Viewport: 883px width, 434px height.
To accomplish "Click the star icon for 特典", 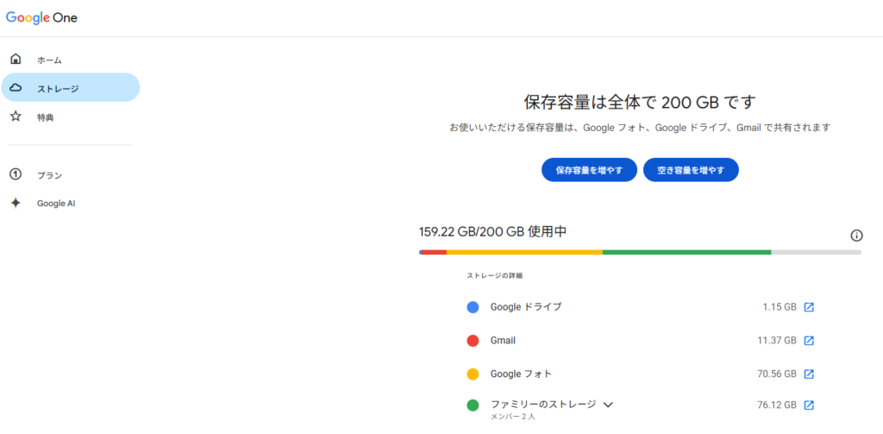I will point(16,116).
